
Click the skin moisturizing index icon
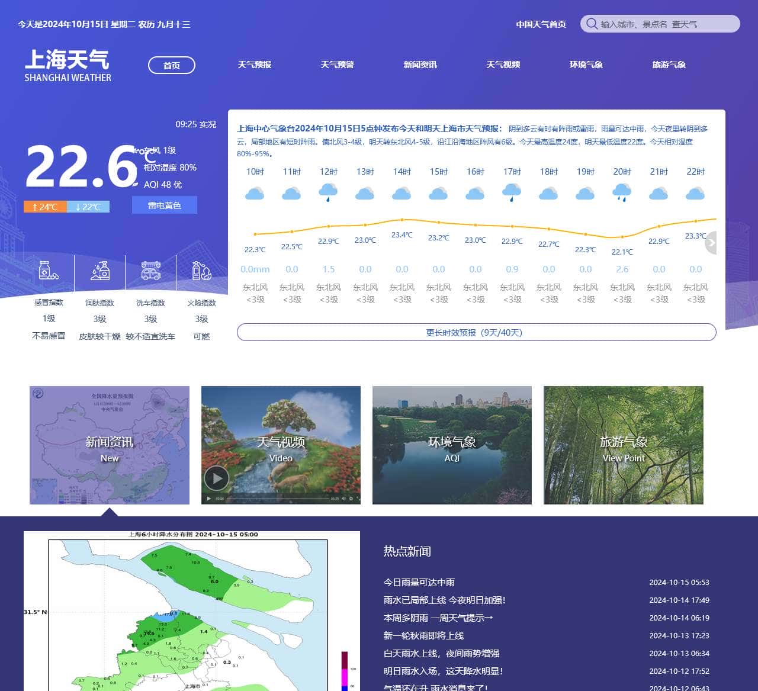(100, 271)
